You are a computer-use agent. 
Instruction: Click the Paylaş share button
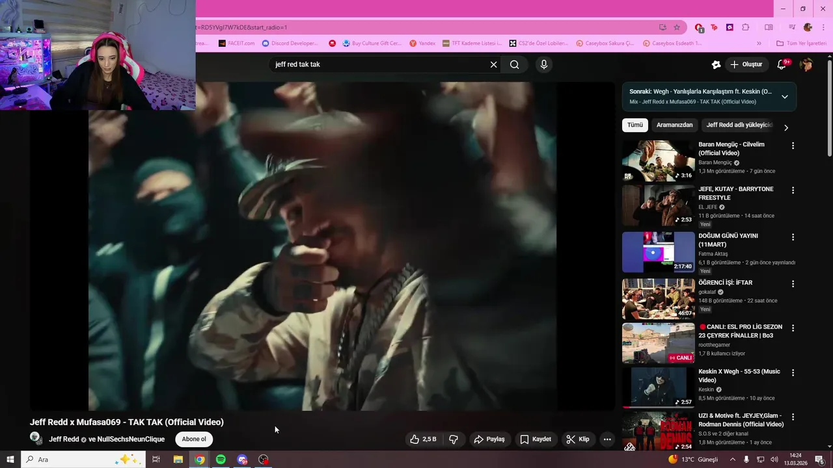(489, 439)
